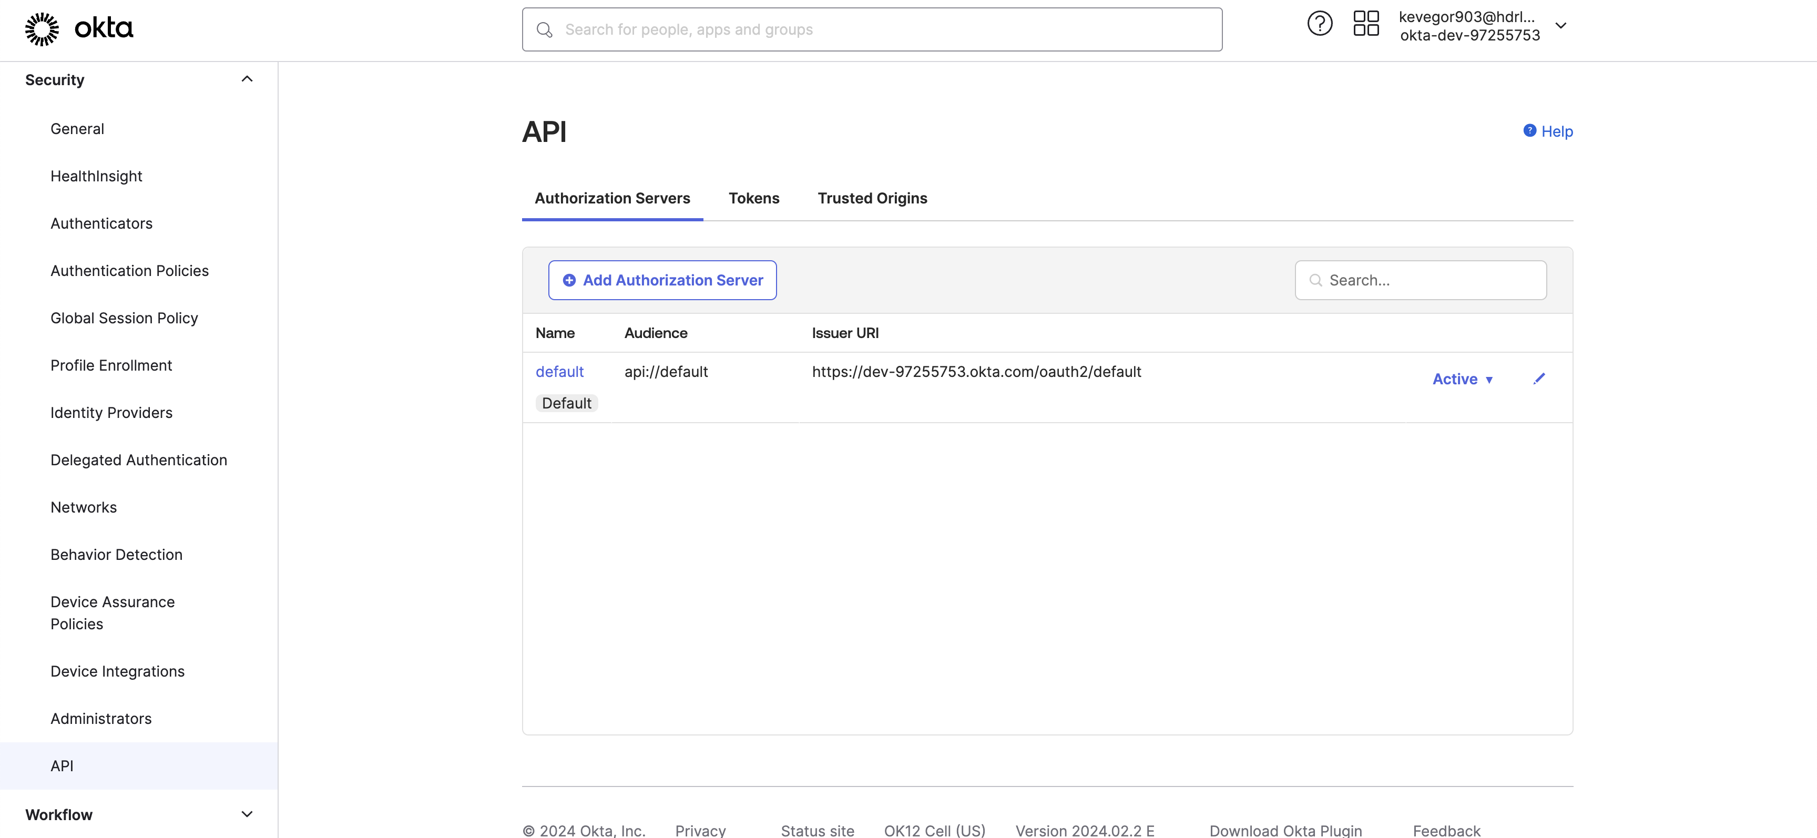Click Add Authorization Server button

(662, 280)
